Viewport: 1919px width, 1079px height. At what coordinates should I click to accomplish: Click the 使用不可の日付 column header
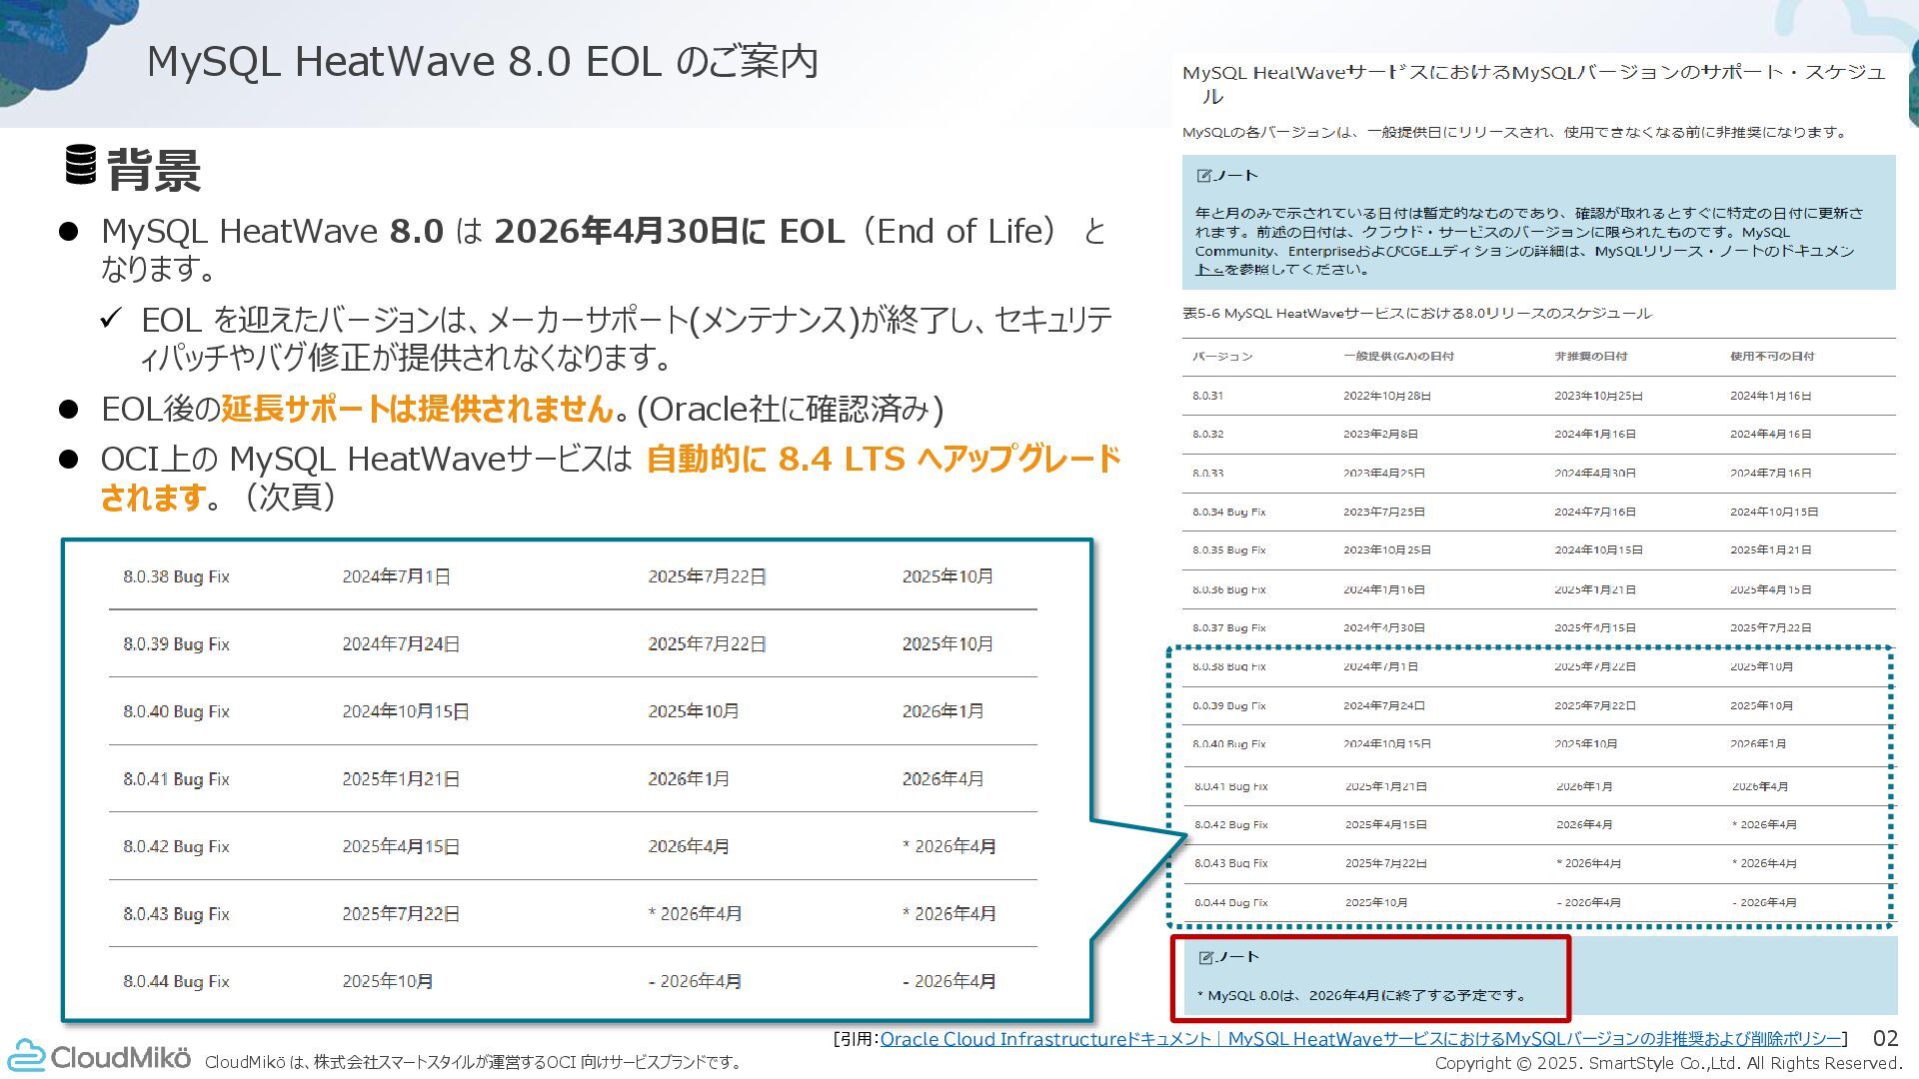[1772, 357]
